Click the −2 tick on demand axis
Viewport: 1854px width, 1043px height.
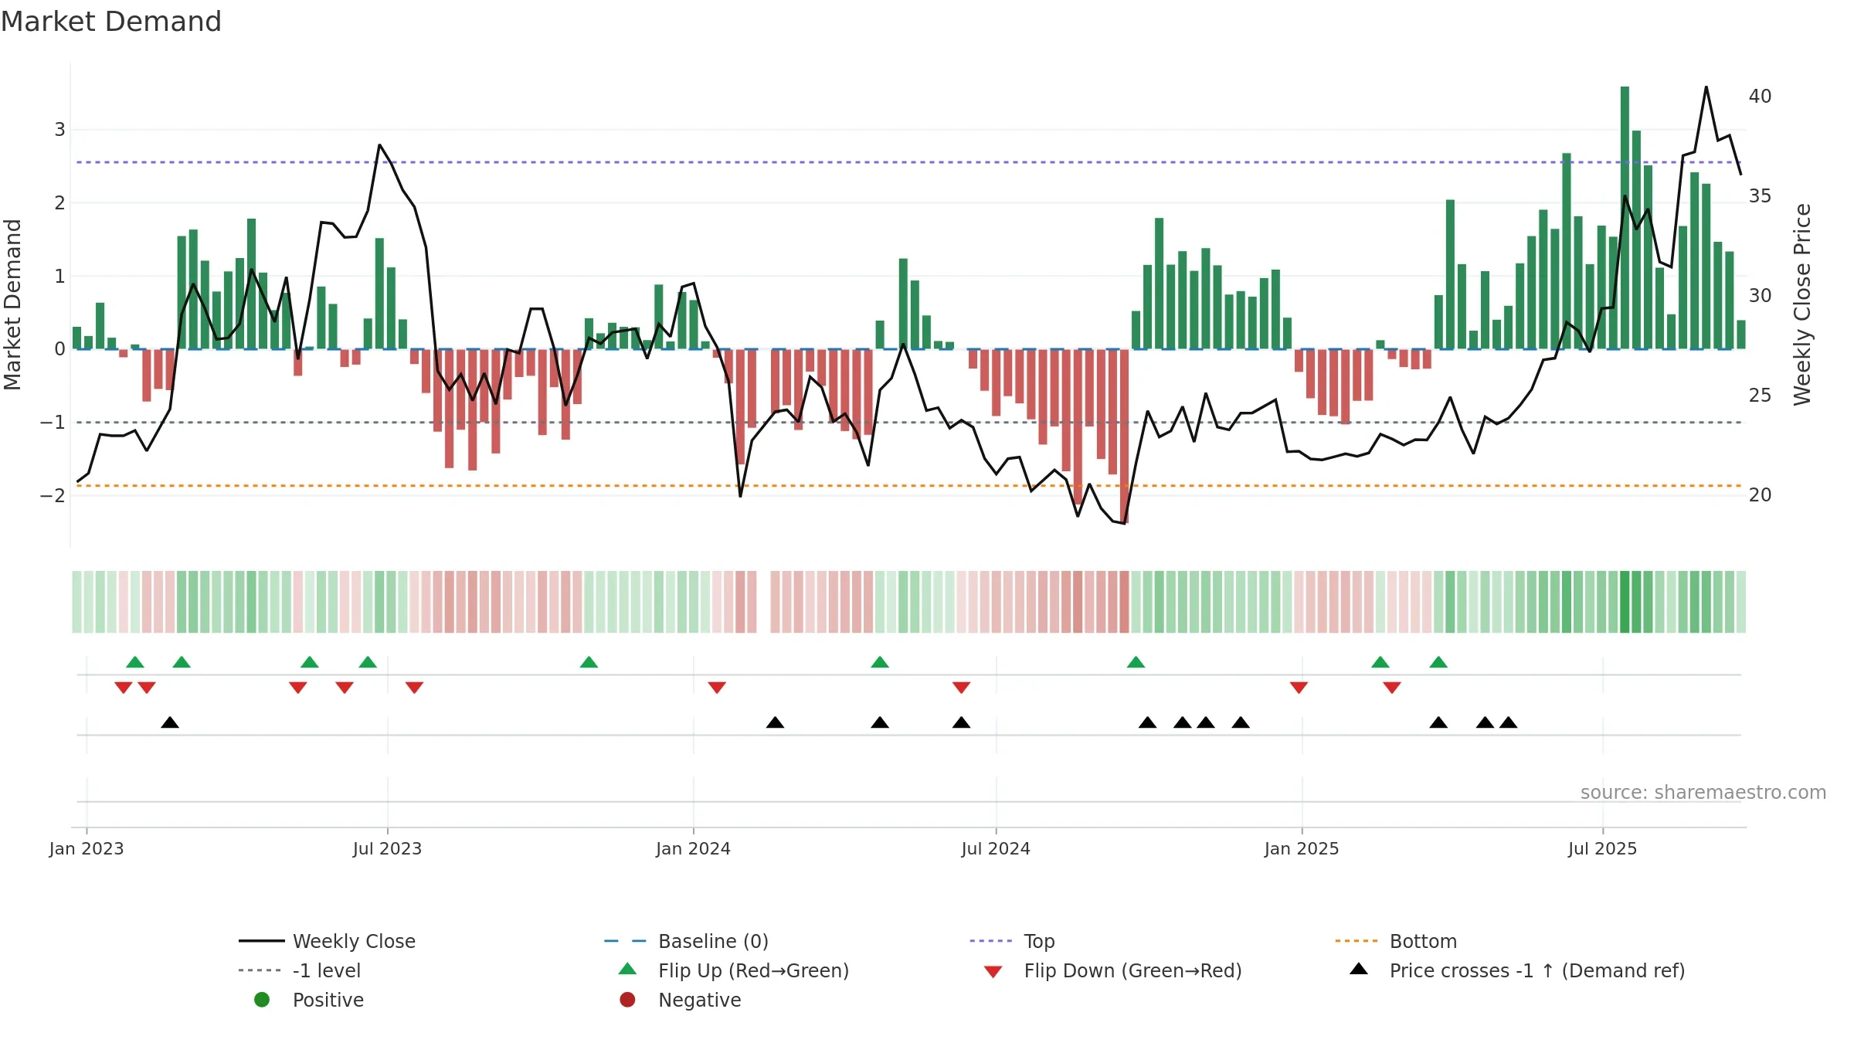(53, 495)
